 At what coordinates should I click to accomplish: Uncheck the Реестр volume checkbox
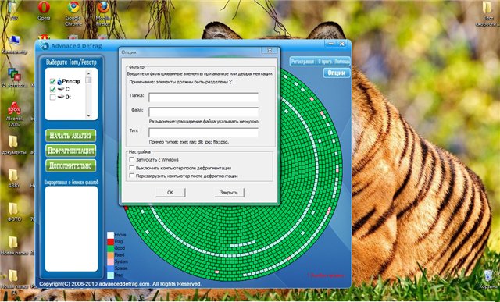(x=52, y=82)
